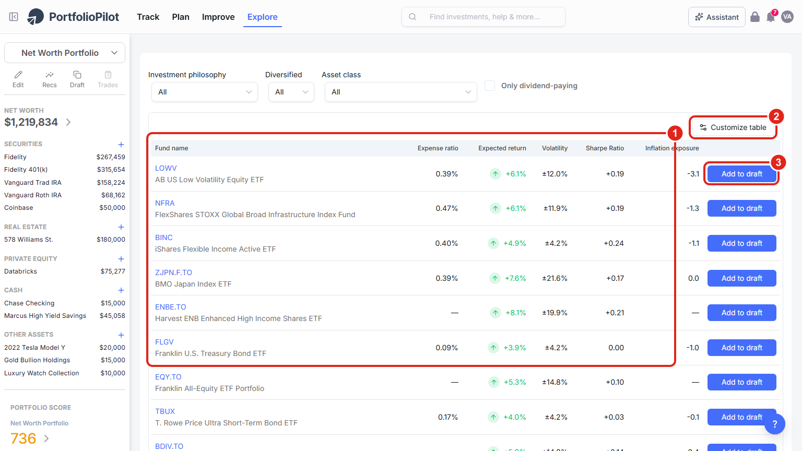Click EQY.TO expected return up arrow
The height and width of the screenshot is (451, 802).
pyautogui.click(x=494, y=382)
